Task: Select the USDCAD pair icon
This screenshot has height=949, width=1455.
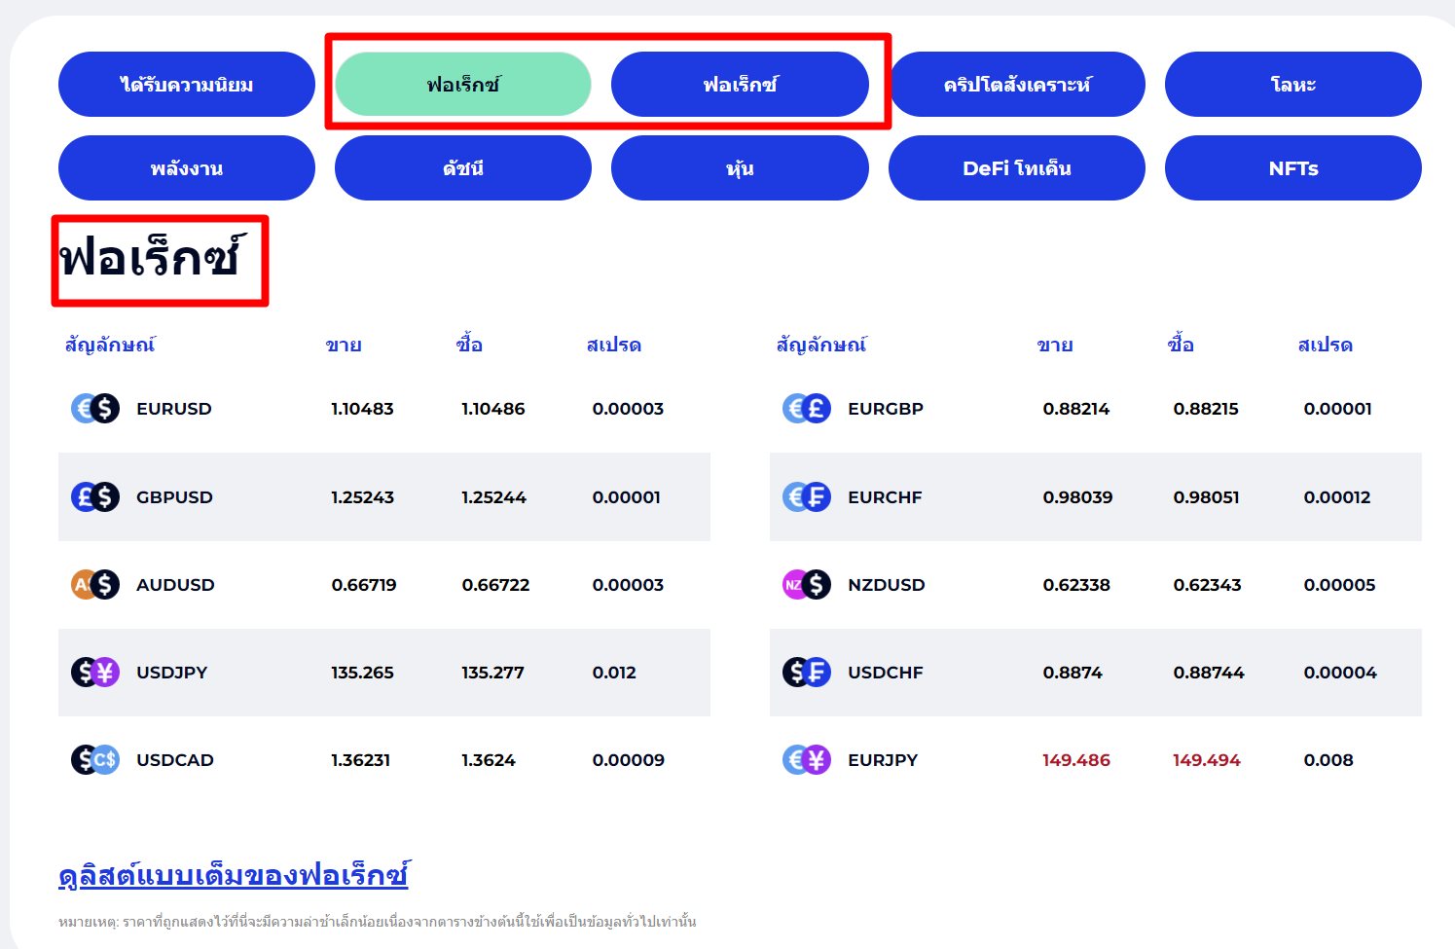Action: (x=94, y=759)
